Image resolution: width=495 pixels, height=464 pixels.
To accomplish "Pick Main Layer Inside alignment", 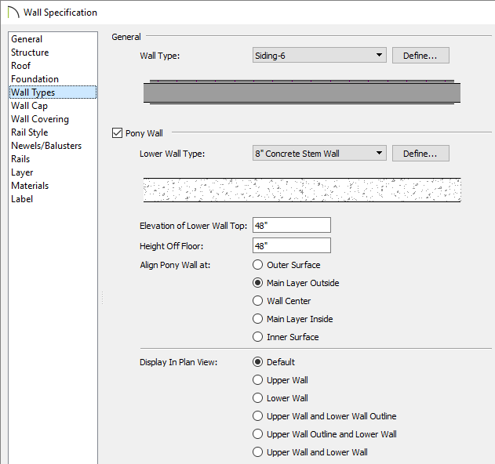I will [258, 319].
